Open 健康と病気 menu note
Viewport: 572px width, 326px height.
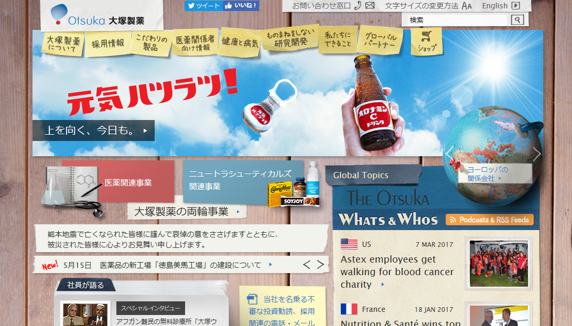pos(240,42)
